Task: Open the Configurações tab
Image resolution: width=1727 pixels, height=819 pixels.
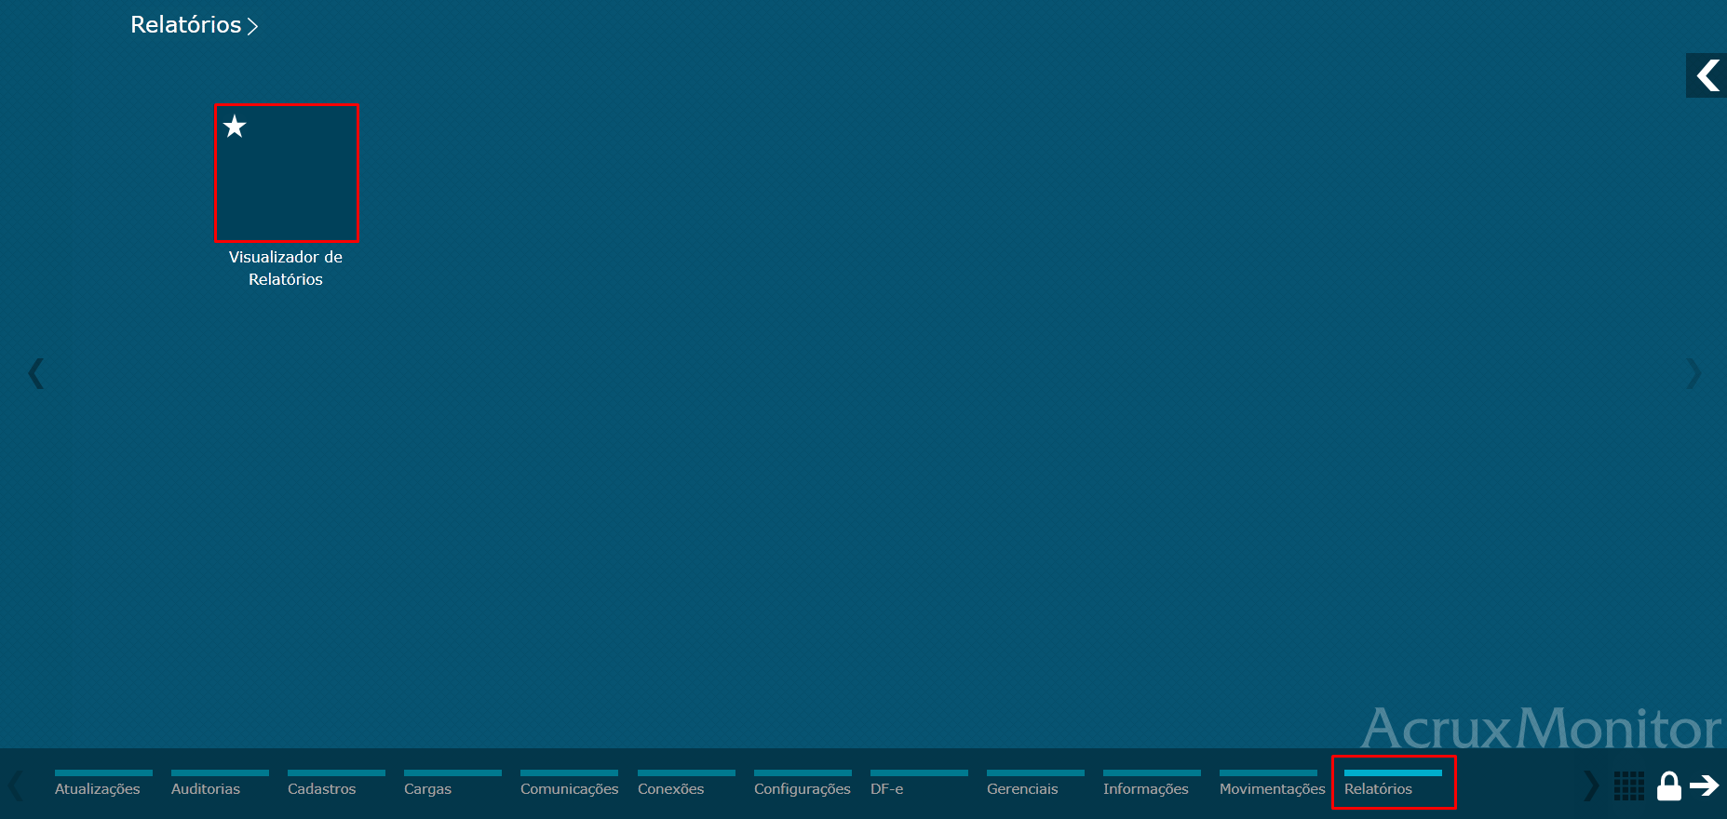Action: tap(803, 783)
